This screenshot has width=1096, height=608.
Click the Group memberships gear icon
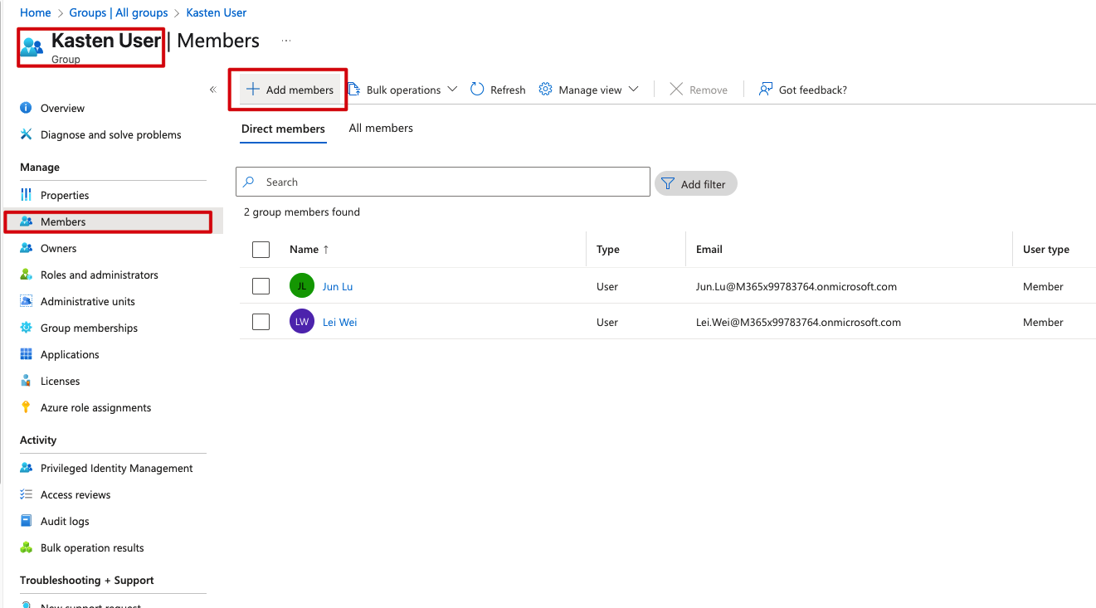point(26,328)
